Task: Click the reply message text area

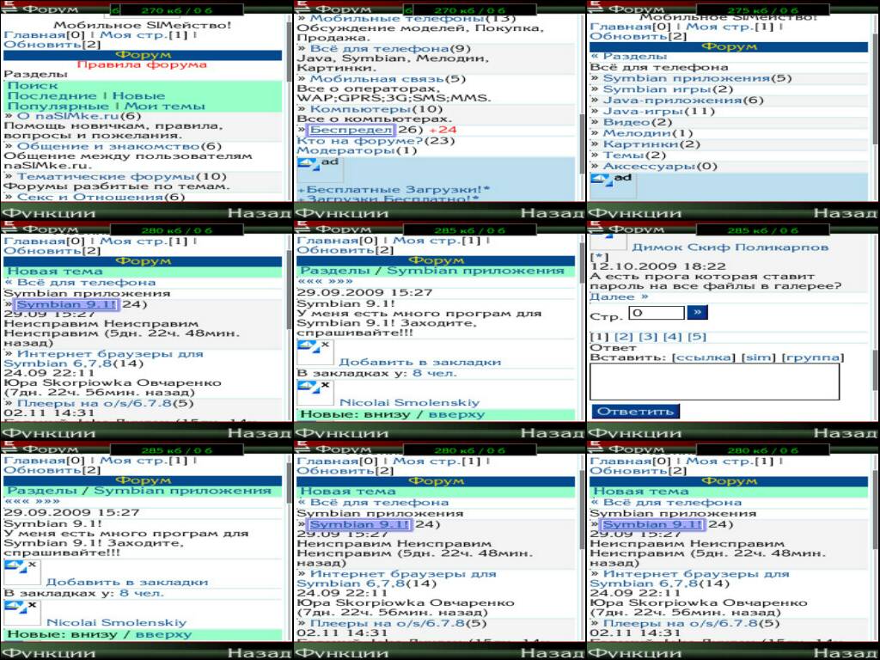Action: point(715,382)
